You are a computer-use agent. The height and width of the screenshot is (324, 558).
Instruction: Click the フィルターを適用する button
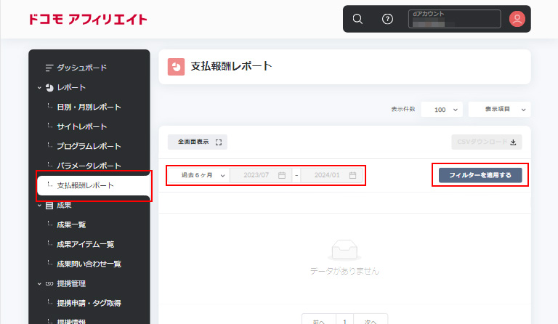coord(480,175)
